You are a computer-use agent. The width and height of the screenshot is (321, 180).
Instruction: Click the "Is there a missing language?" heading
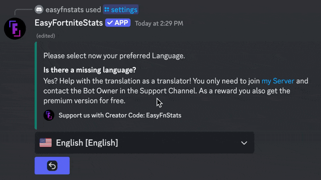pyautogui.click(x=89, y=70)
